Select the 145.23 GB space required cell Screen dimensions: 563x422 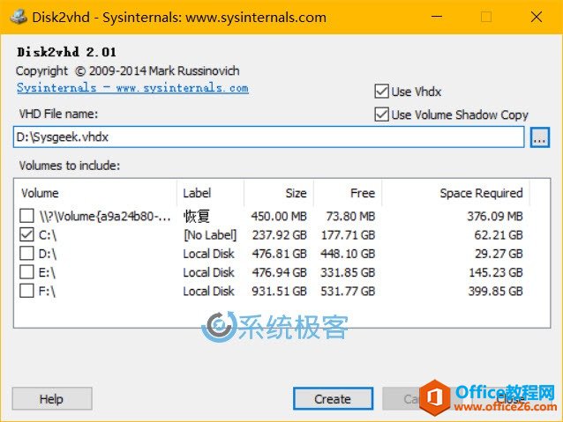pos(496,272)
